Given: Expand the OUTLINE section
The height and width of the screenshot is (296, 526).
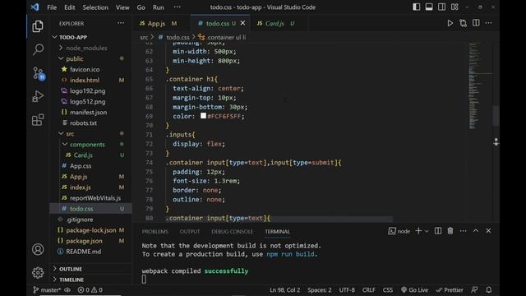Looking at the screenshot, I should (71, 269).
